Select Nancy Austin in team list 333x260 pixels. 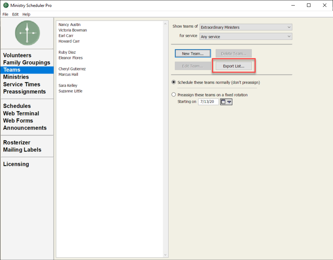click(69, 25)
